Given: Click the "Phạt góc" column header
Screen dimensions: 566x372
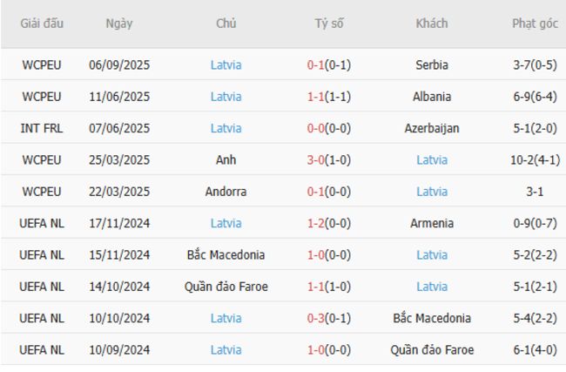Looking at the screenshot, I should [x=535, y=24].
